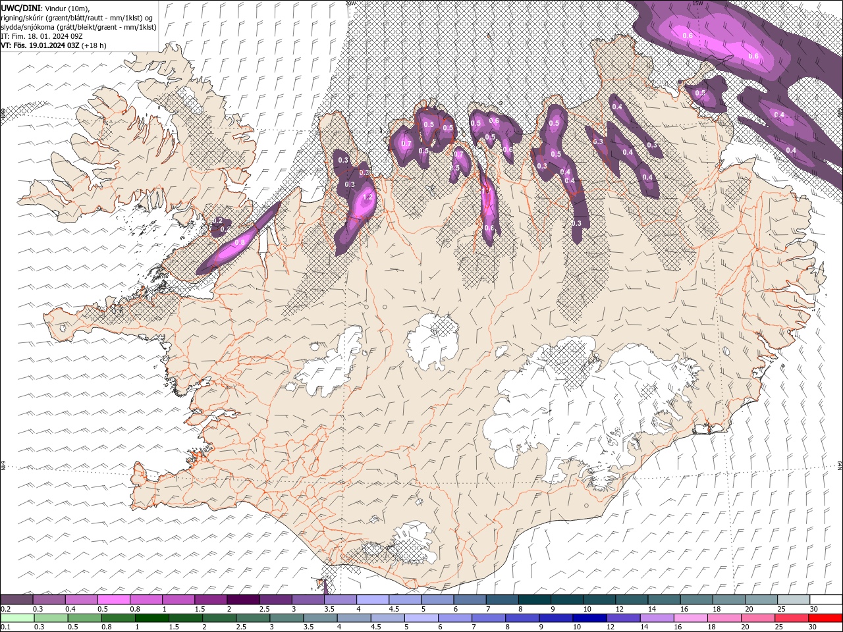Click the 0.8 value inside the western snow band

pyautogui.click(x=240, y=242)
